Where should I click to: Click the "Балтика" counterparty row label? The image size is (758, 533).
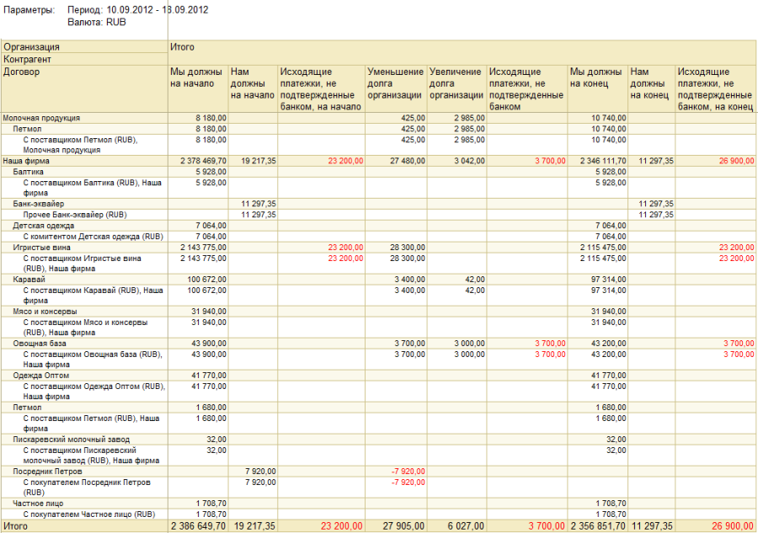(x=28, y=172)
